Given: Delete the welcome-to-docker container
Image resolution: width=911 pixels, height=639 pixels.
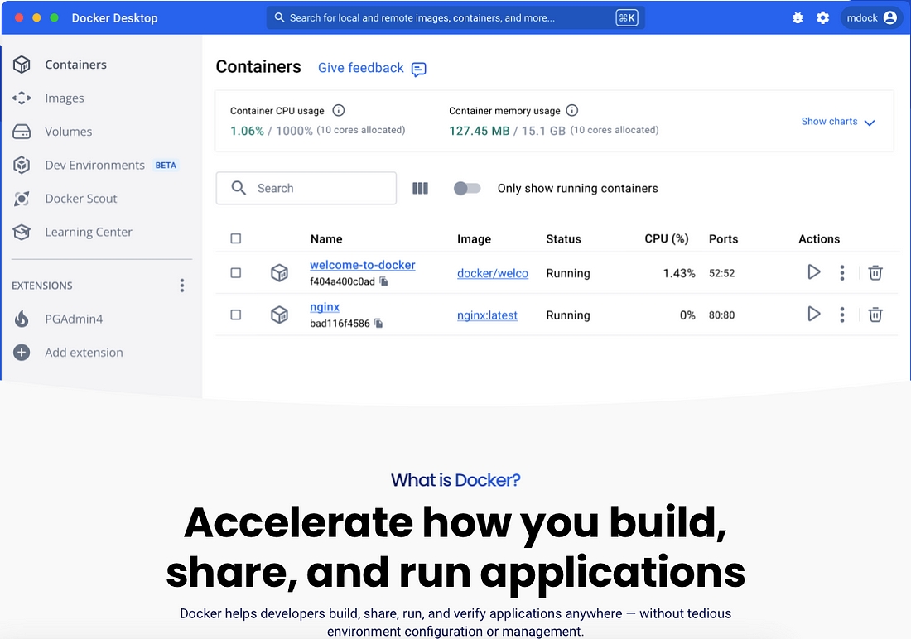Looking at the screenshot, I should pyautogui.click(x=875, y=272).
